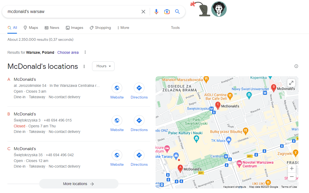Image resolution: width=309 pixels, height=193 pixels.
Task: Zoom in on the map
Action: click(292, 169)
